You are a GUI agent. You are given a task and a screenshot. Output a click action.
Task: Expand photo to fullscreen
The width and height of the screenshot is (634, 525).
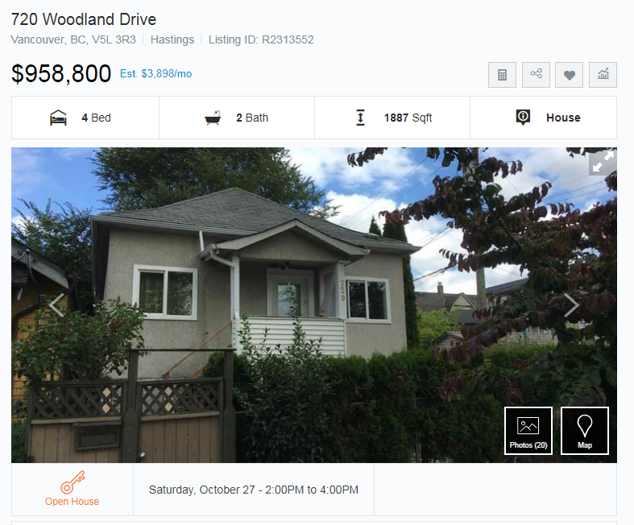pyautogui.click(x=603, y=162)
